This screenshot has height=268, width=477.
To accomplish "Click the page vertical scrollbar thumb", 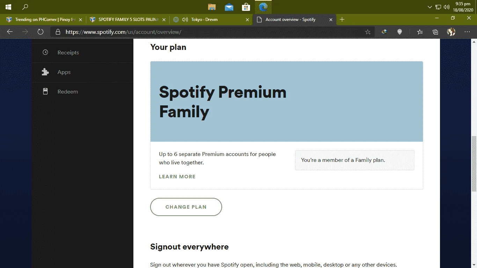I will (474, 164).
